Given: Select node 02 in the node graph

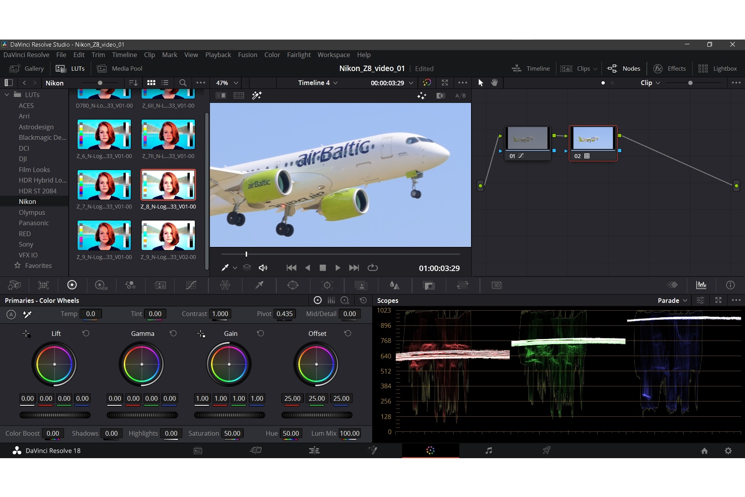Looking at the screenshot, I should (x=593, y=143).
